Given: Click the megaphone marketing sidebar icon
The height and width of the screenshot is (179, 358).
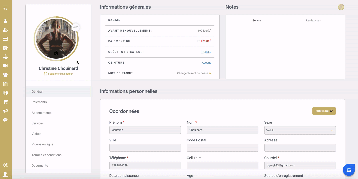Looking at the screenshot, I should pyautogui.click(x=5, y=111).
